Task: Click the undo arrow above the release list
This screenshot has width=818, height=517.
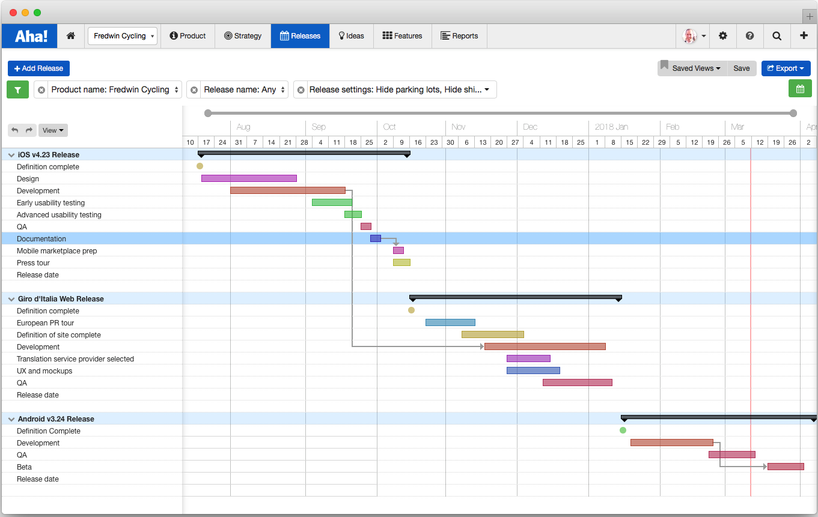Action: coord(16,130)
